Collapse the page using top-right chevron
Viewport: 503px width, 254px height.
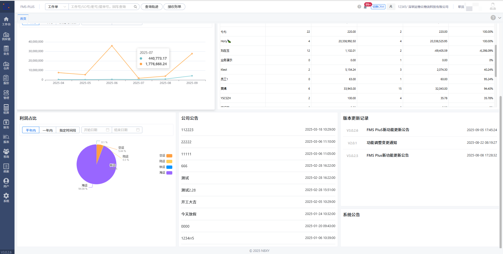coord(500,18)
